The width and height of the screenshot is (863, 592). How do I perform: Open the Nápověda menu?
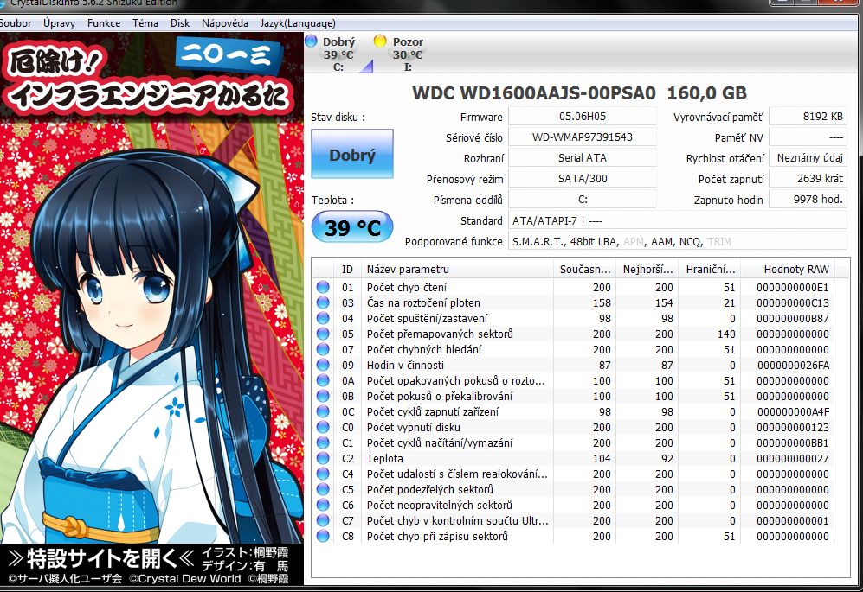[224, 23]
